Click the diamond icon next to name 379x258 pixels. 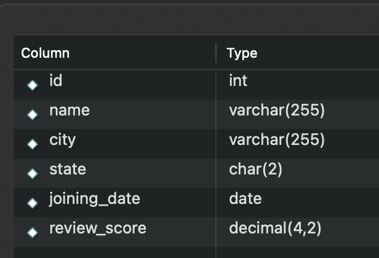[x=33, y=115]
